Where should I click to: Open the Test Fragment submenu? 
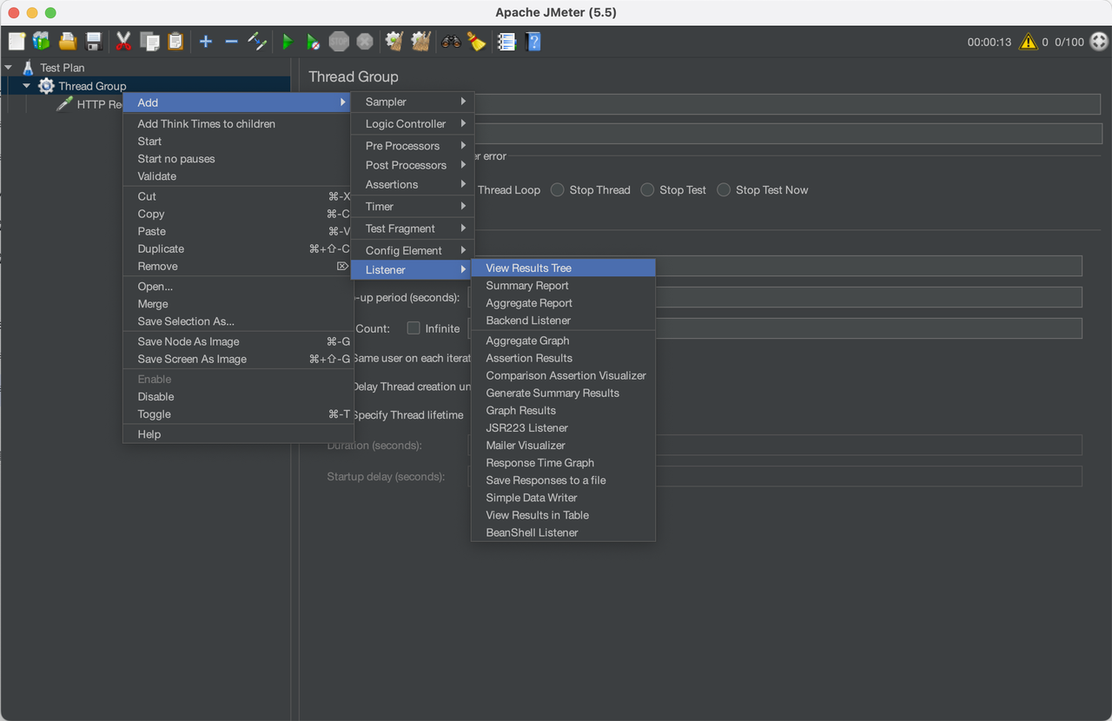tap(413, 228)
